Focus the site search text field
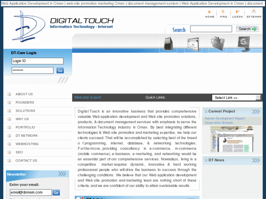This screenshot has height=199, width=266. click(211, 29)
